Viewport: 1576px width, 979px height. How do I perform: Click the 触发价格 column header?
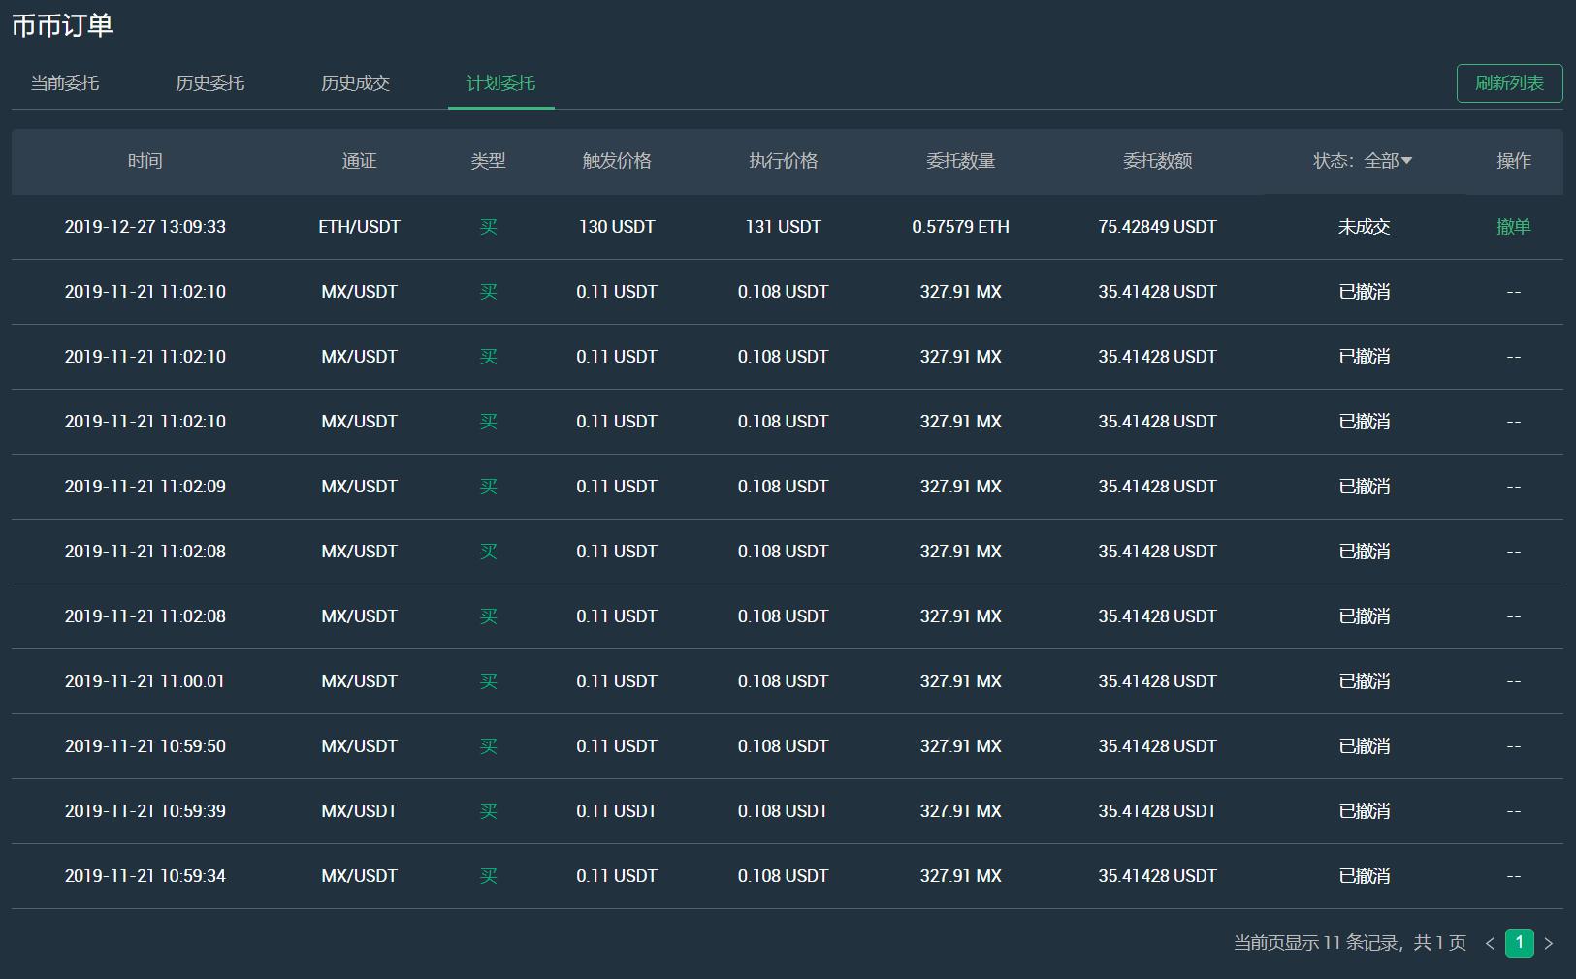617,161
